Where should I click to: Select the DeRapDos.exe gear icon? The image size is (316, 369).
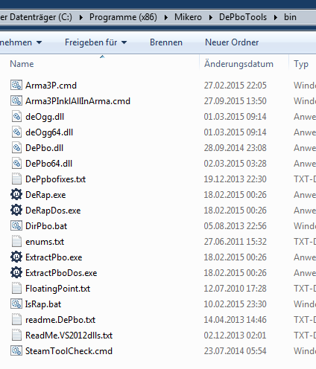16,211
